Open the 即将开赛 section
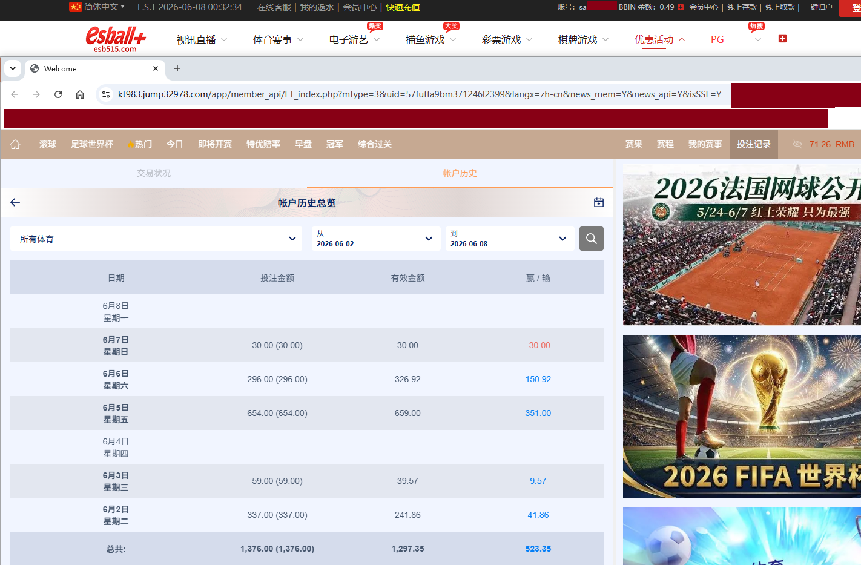This screenshot has height=565, width=861. click(215, 144)
